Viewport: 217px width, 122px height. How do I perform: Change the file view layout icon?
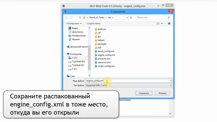click(158, 23)
